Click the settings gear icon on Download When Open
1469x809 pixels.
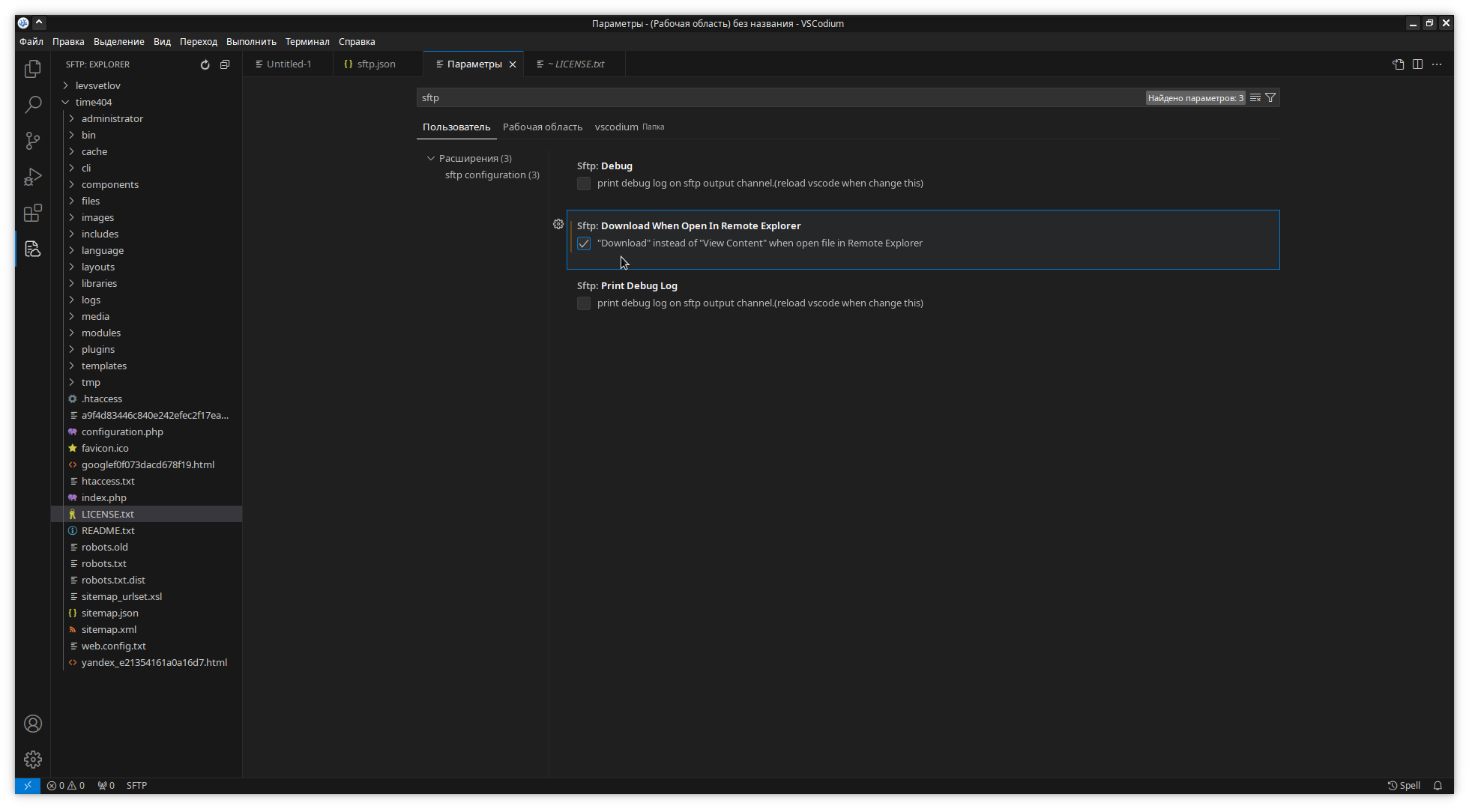click(x=558, y=224)
